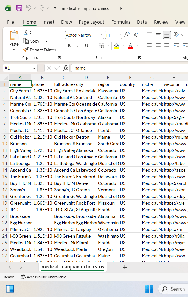This screenshot has width=188, height=297.
Task: Click the Insert Function fx icon
Action: coord(65,68)
